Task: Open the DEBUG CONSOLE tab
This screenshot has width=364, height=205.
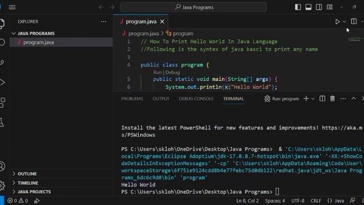Action: click(x=196, y=99)
